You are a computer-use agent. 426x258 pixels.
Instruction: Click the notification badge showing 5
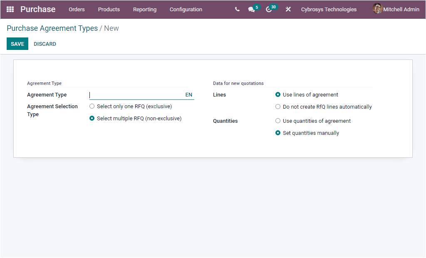[x=257, y=7]
